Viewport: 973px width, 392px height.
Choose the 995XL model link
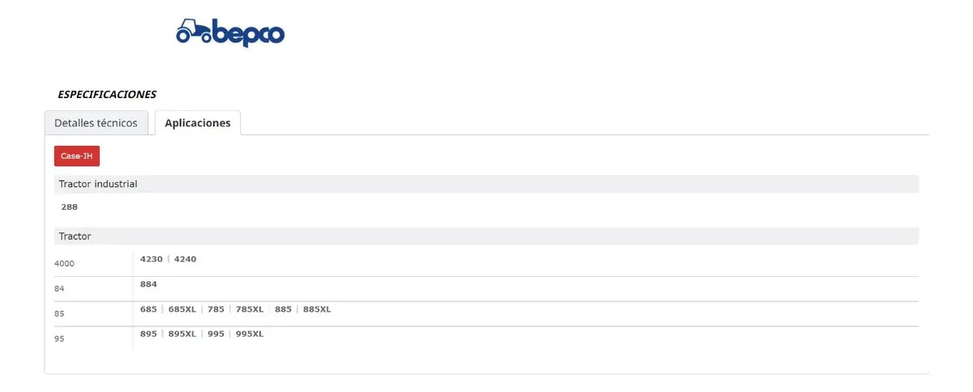(x=250, y=334)
